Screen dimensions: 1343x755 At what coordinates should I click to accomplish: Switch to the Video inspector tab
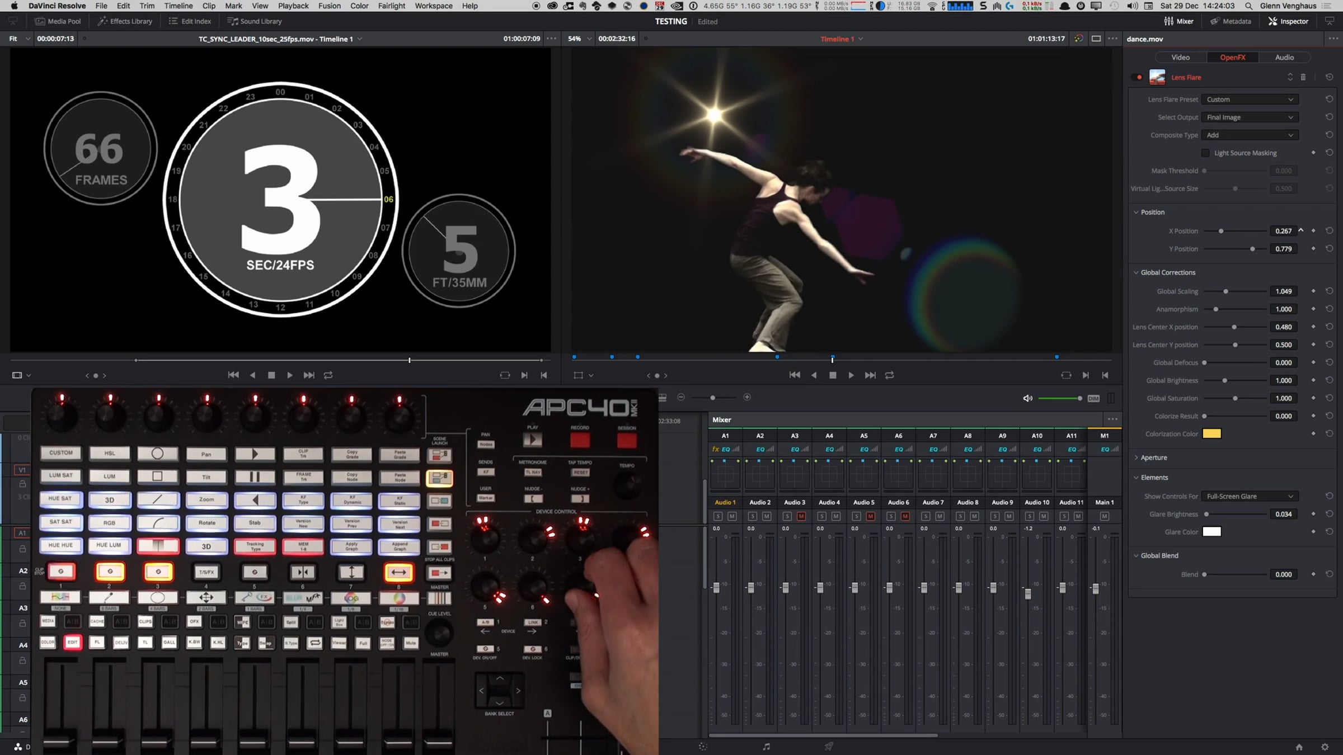[x=1180, y=57]
